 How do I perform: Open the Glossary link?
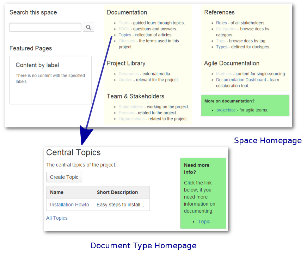tap(127, 41)
